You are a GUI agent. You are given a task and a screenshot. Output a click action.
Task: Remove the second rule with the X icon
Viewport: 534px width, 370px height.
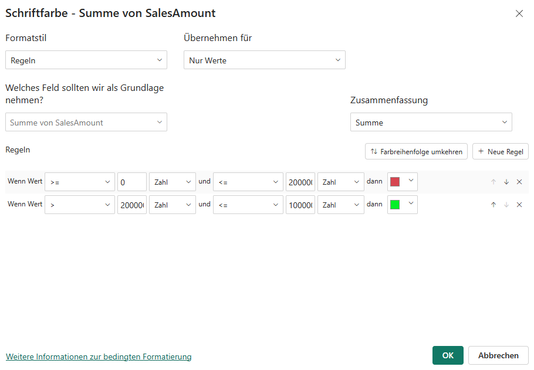coord(519,204)
